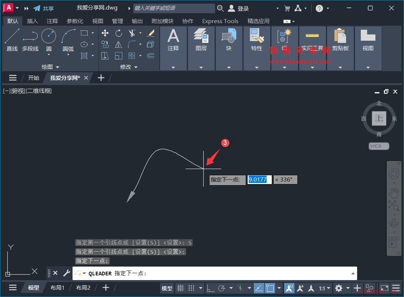404x297 pixels.
Task: Open the snap mode settings dropdown arrow
Action: [201, 288]
